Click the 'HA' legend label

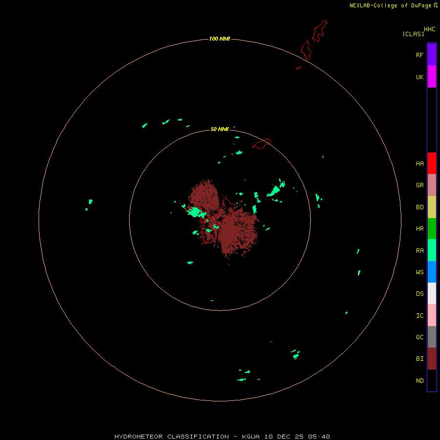(419, 164)
